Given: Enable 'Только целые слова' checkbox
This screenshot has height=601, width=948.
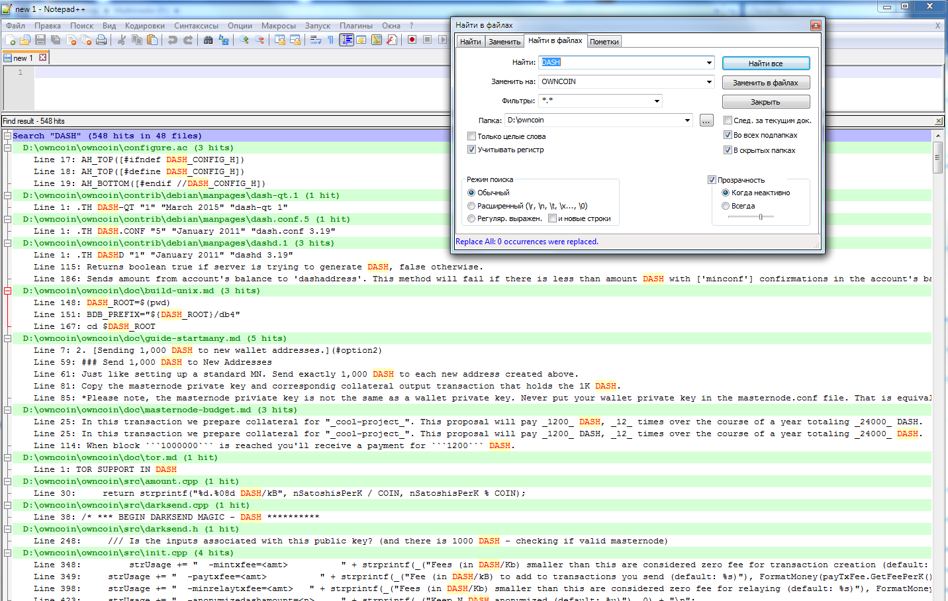Looking at the screenshot, I should pos(471,136).
